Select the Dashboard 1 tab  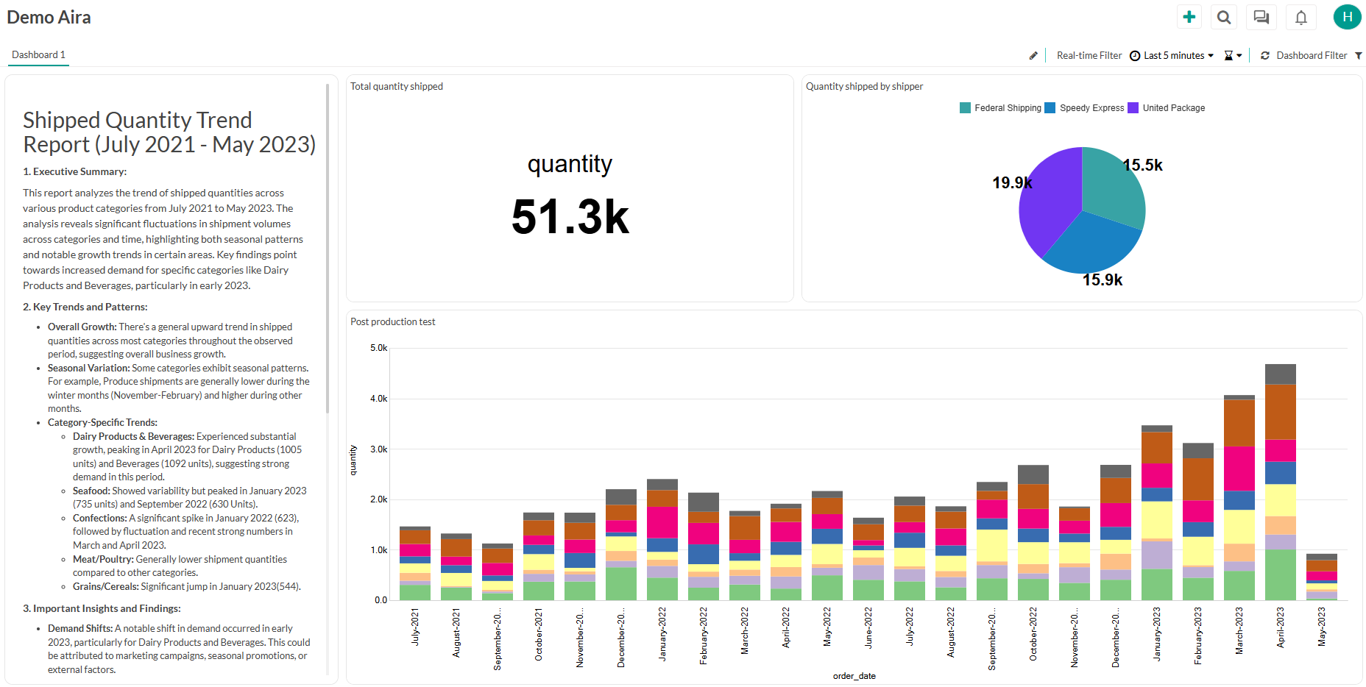click(38, 55)
